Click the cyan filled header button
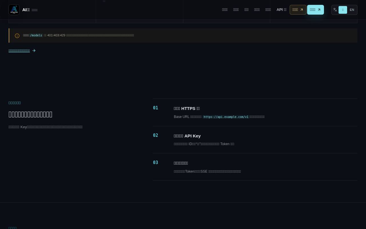This screenshot has height=229, width=366. 315,10
